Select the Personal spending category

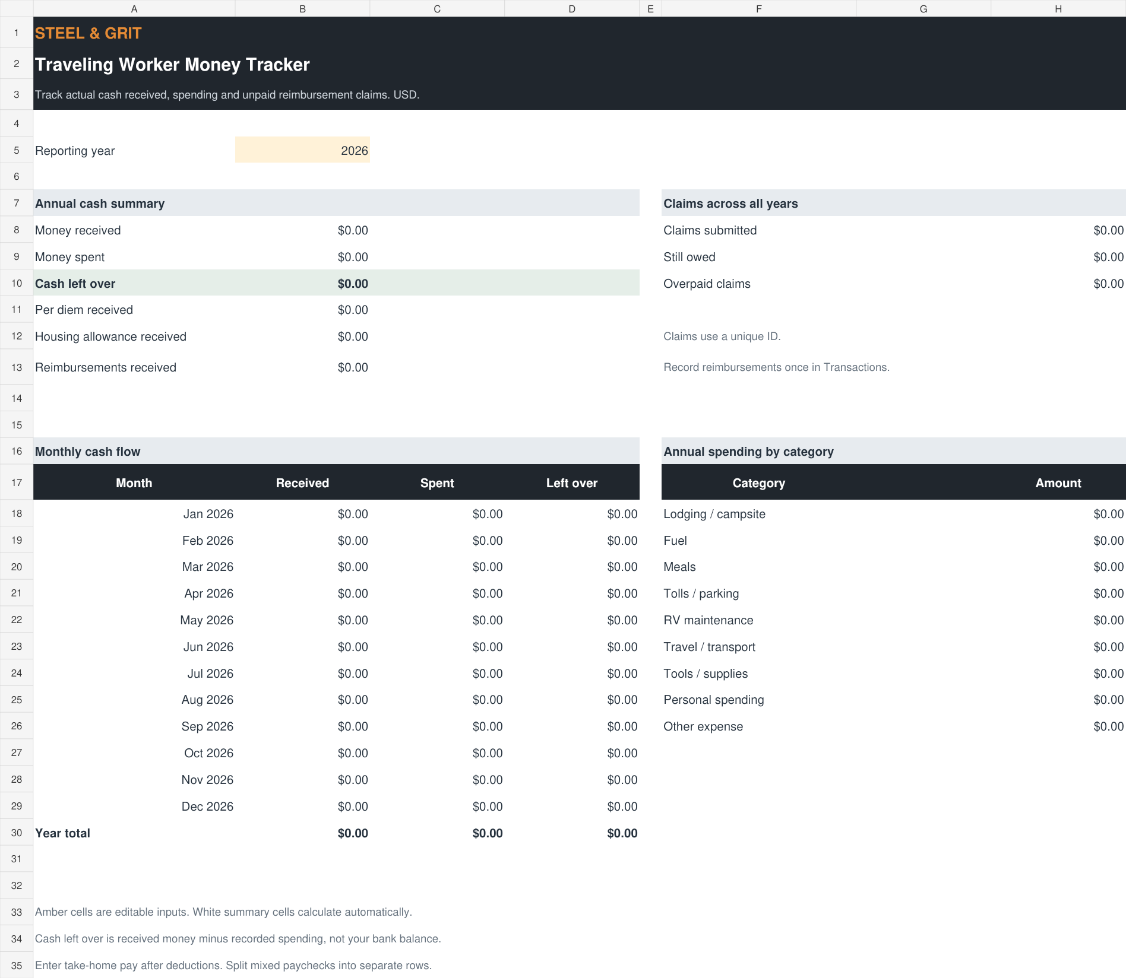tap(714, 700)
